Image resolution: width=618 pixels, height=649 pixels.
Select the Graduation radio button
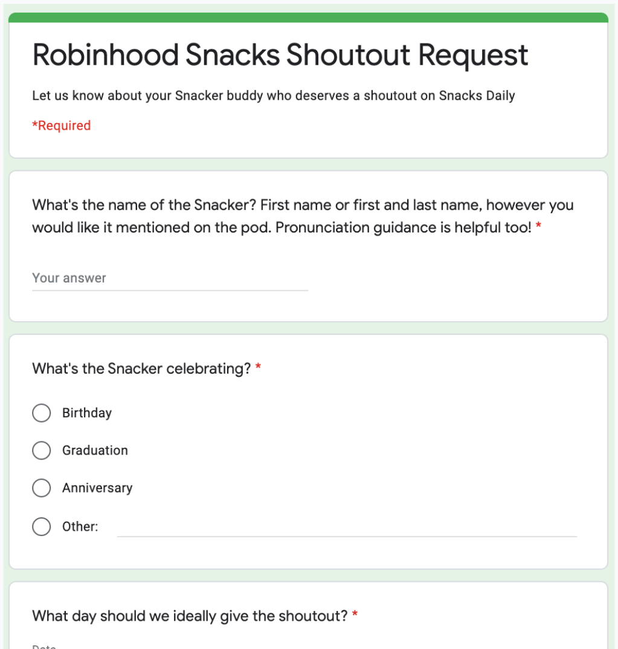[x=42, y=450]
